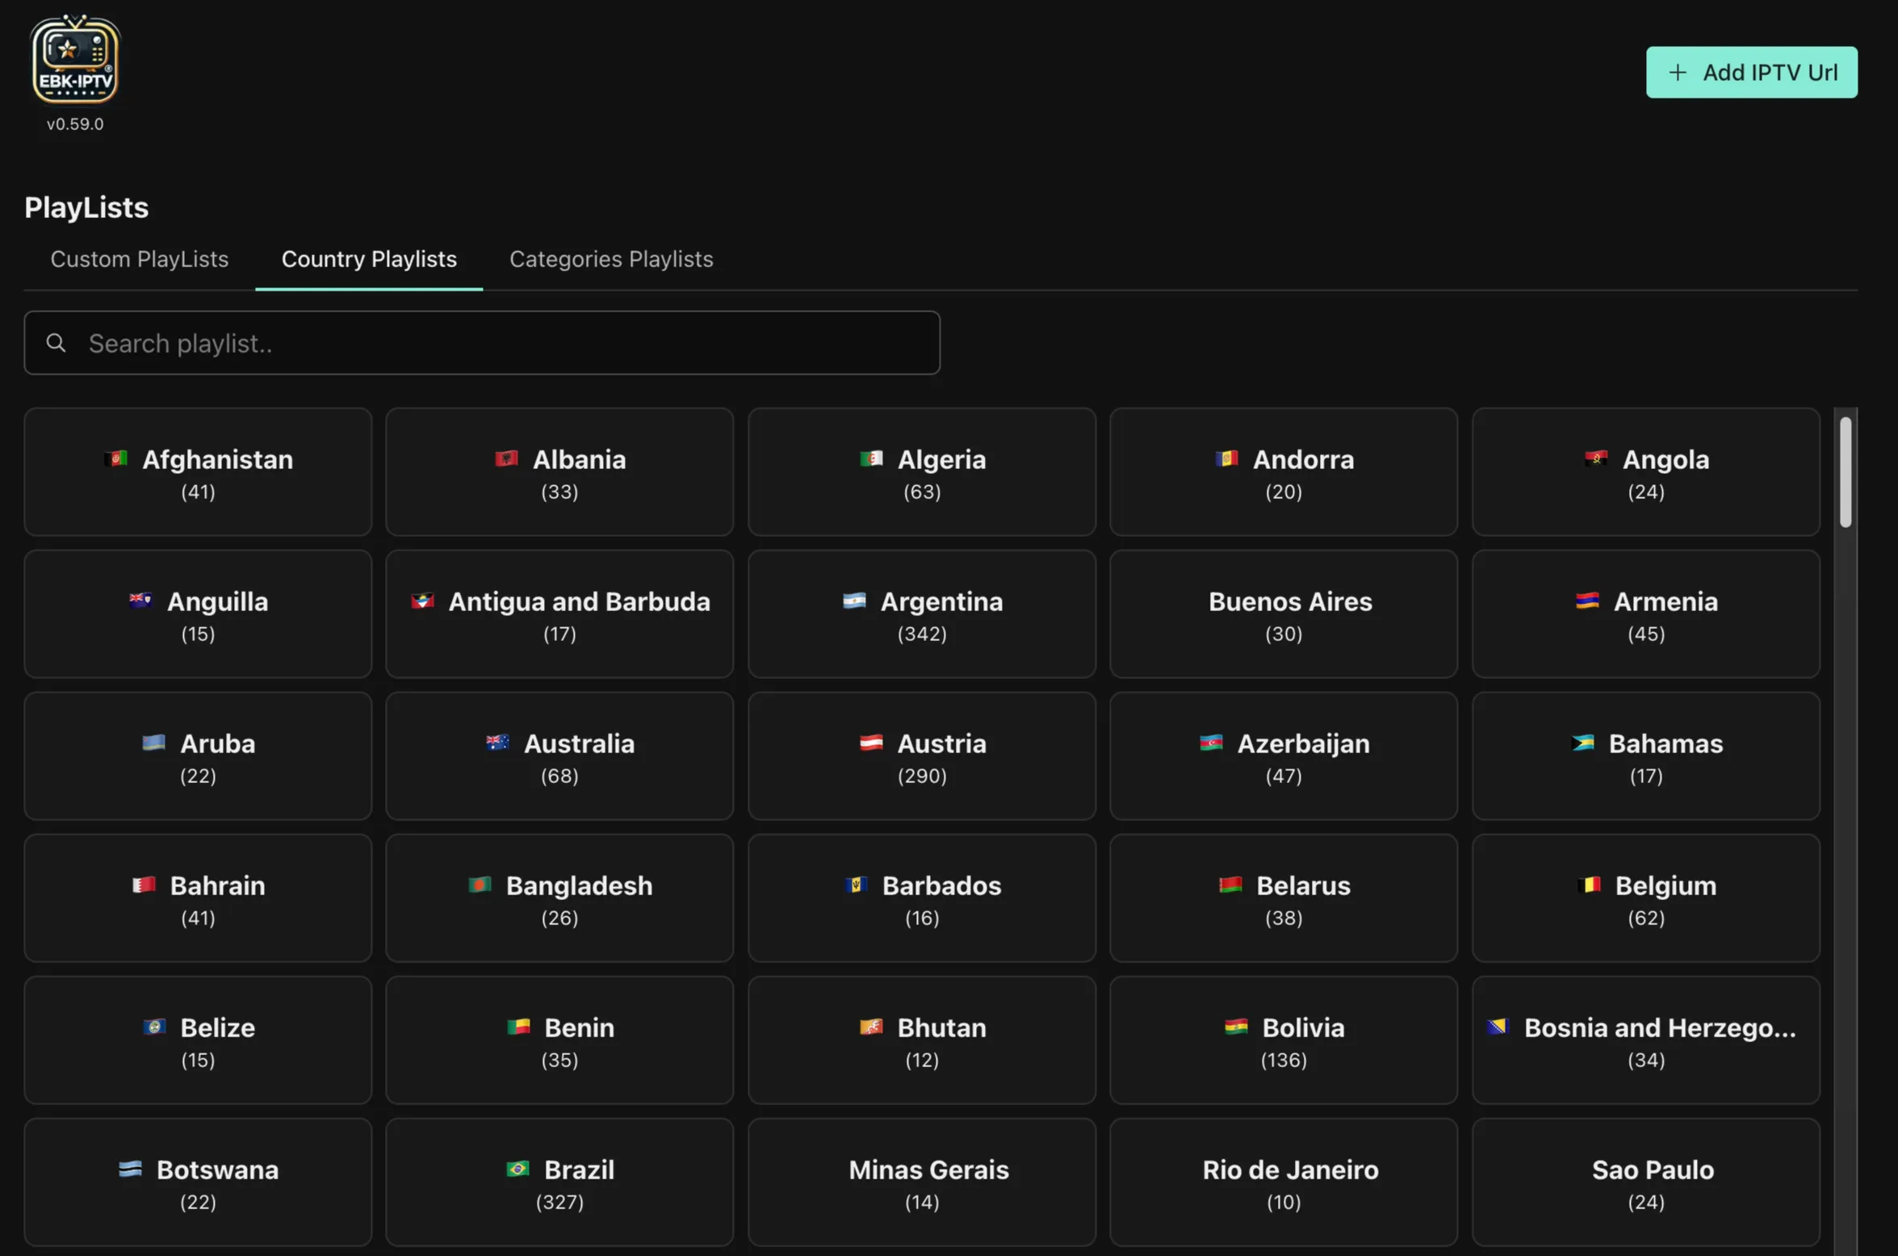Open the Bosnia and Herzegovina playlist
The image size is (1898, 1256).
1646,1040
